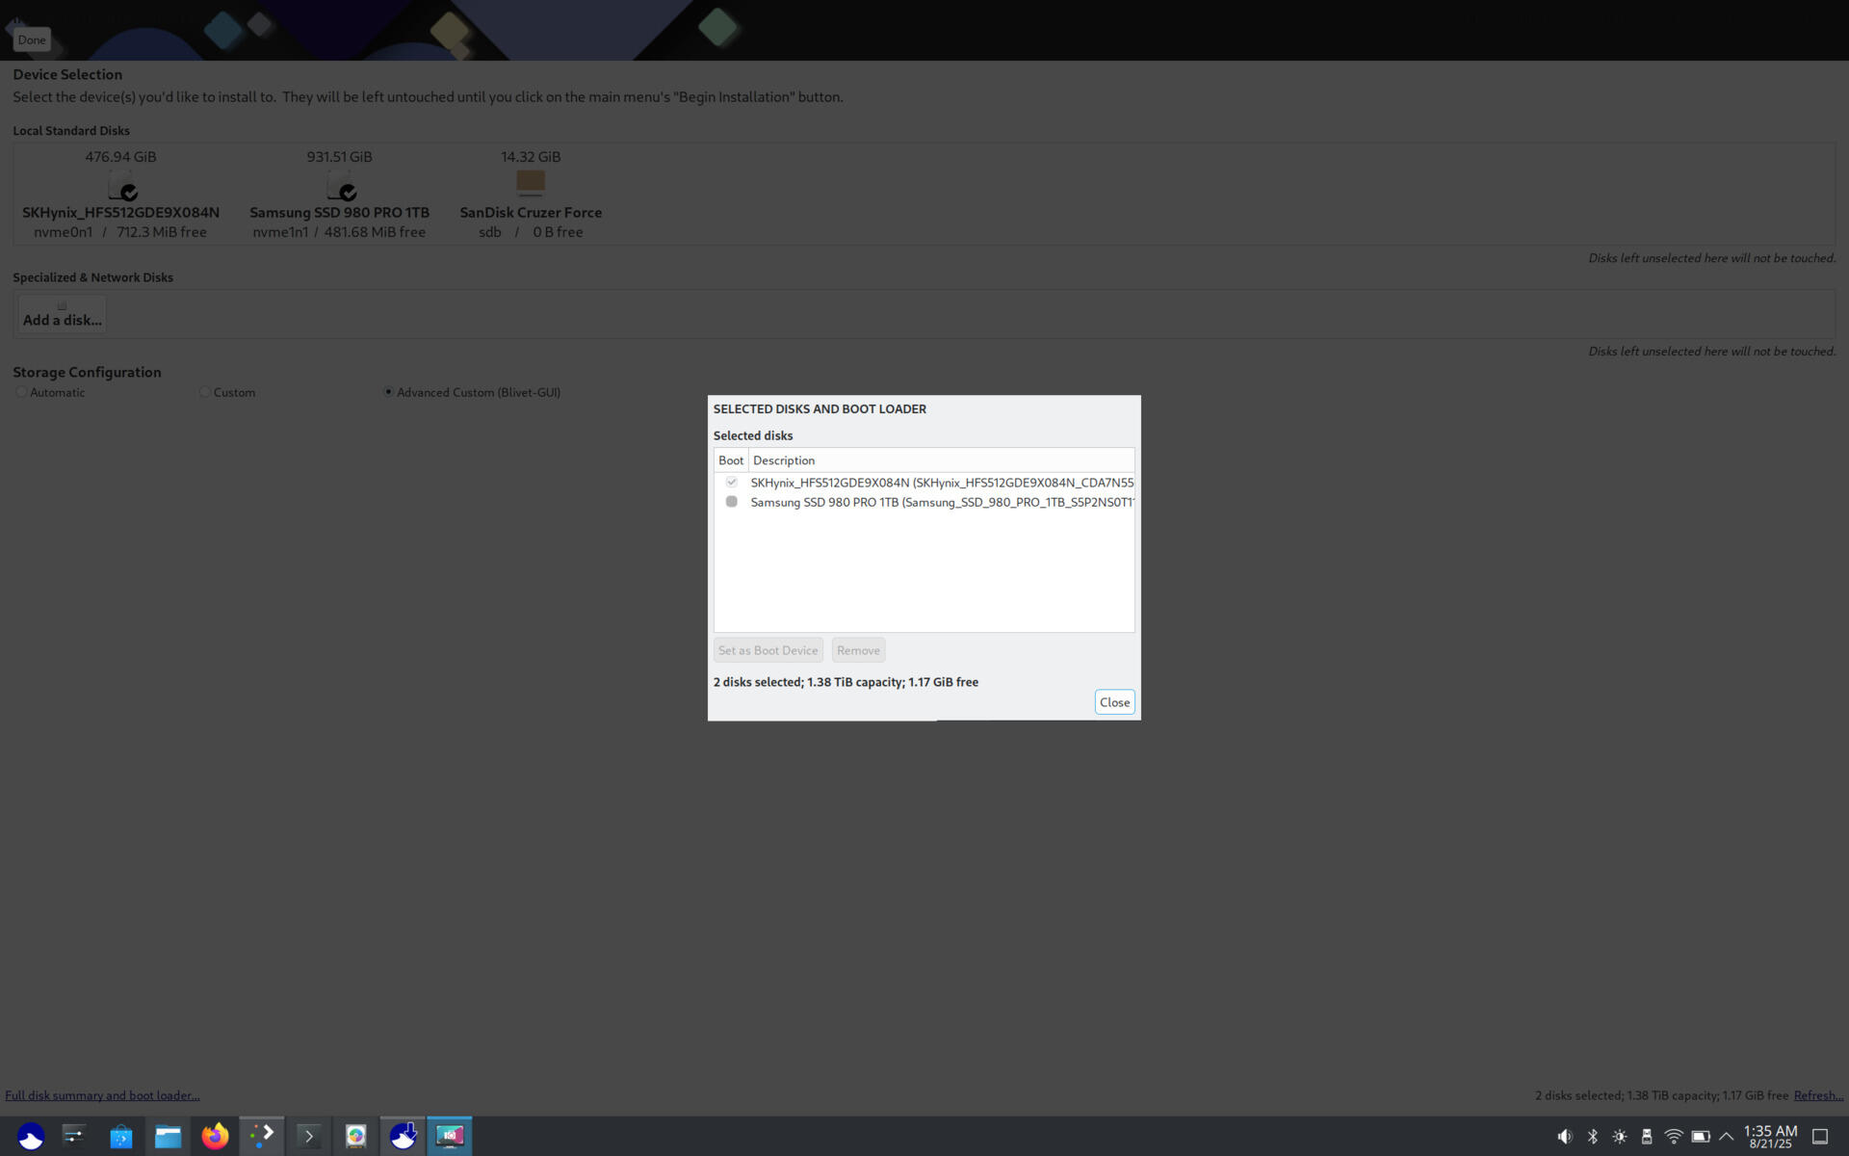Close the Selected Disks dialog
This screenshot has height=1156, width=1849.
pyautogui.click(x=1114, y=702)
